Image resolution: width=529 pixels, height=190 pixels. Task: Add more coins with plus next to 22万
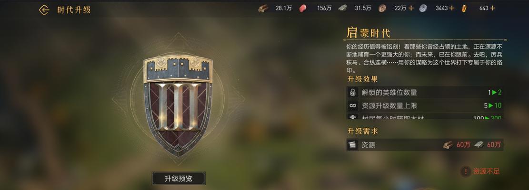[411, 9]
